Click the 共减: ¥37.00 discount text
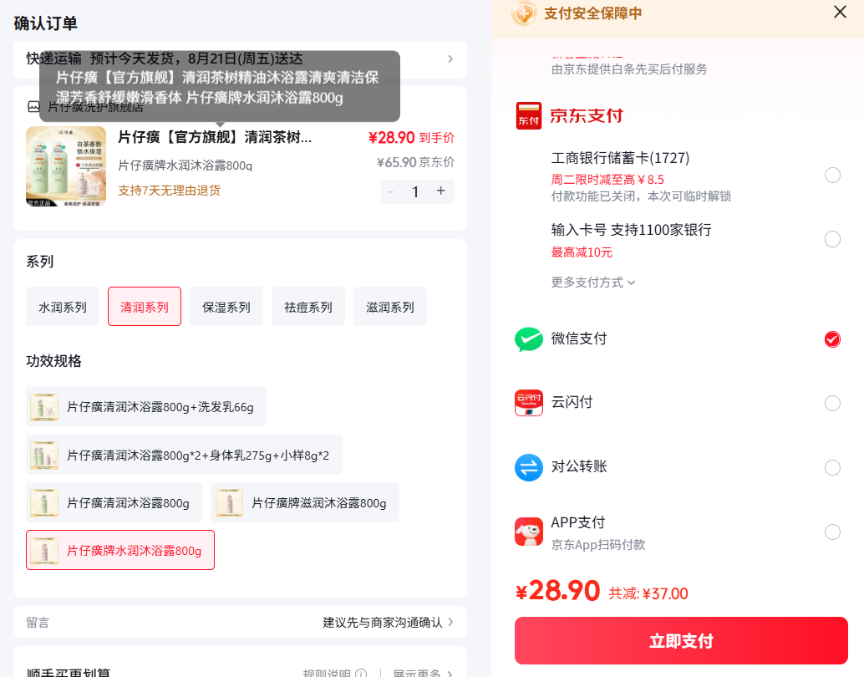The width and height of the screenshot is (864, 677). click(x=648, y=593)
